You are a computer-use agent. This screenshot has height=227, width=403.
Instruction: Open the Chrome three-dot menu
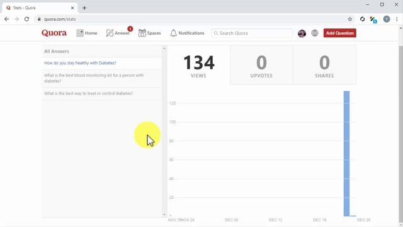tap(397, 19)
